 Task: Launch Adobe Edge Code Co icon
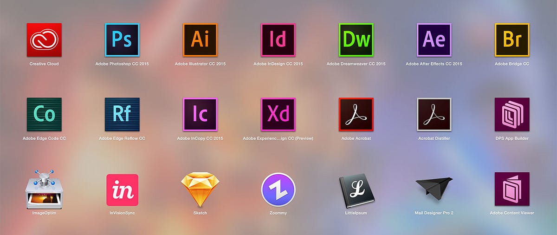[44, 115]
